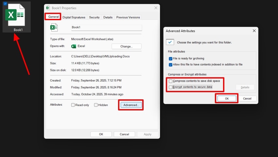Uncheck allow contents indexed option
The image size is (278, 157).
pos(170,64)
